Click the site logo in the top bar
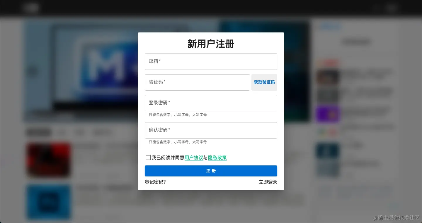 (31, 8)
